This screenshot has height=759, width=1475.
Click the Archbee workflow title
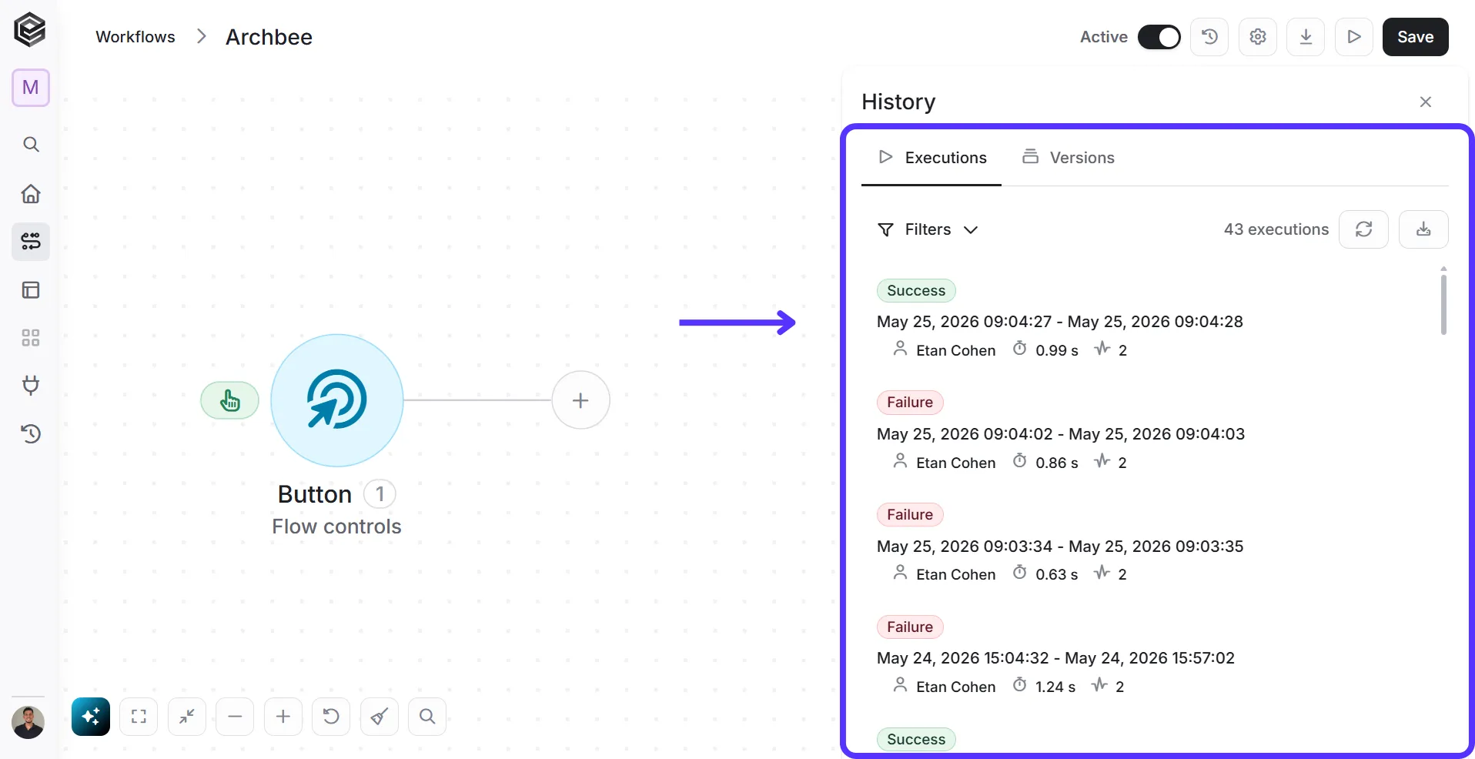269,37
